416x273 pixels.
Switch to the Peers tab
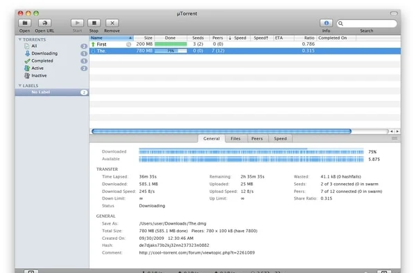(257, 139)
